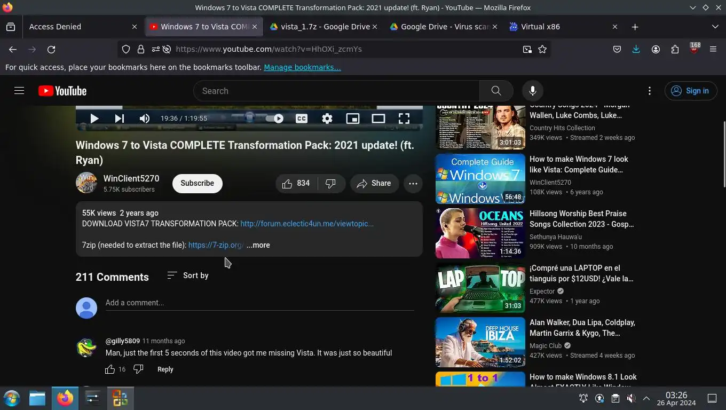Open the WinClient5270 channel name link
The image size is (726, 410).
[131, 178]
